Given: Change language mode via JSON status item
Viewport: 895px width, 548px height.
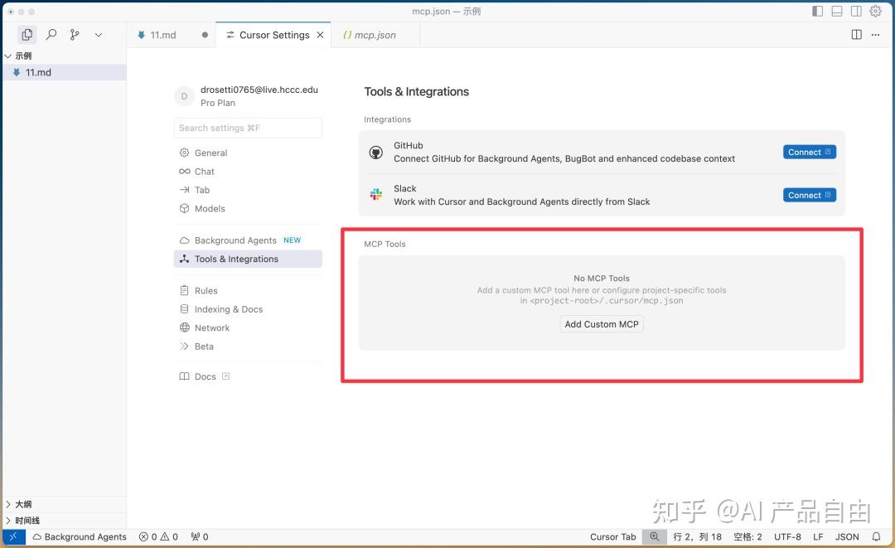Looking at the screenshot, I should [847, 536].
